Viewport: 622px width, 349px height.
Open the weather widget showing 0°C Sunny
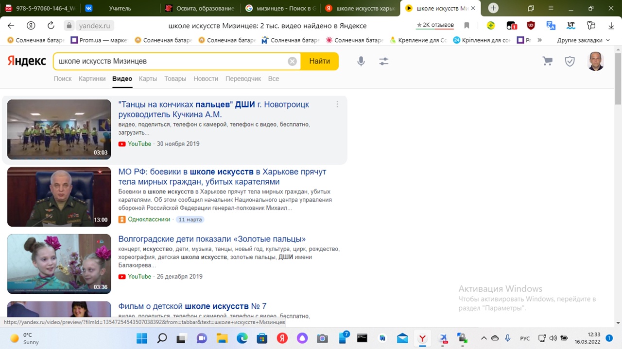click(x=24, y=338)
